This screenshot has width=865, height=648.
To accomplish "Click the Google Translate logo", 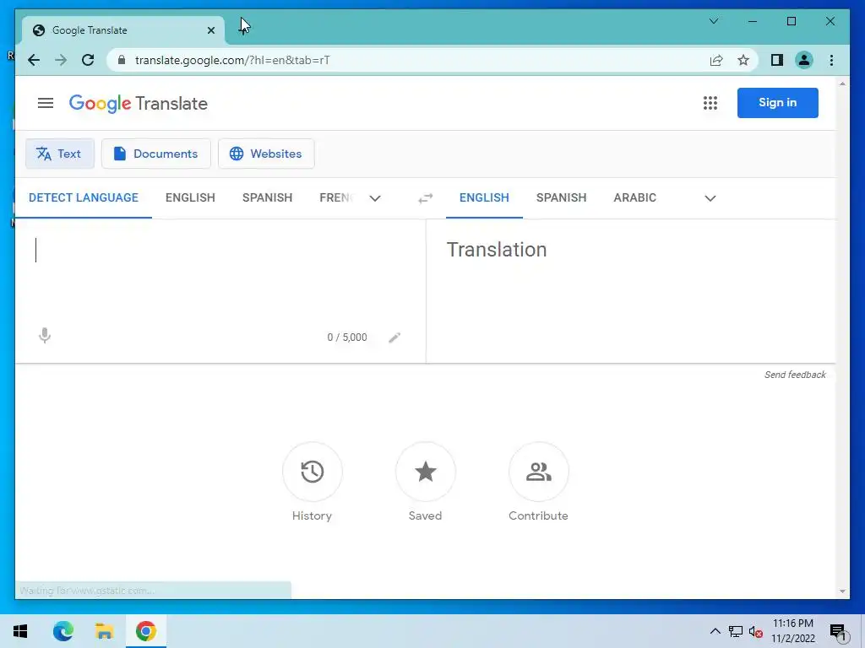I will (x=138, y=104).
